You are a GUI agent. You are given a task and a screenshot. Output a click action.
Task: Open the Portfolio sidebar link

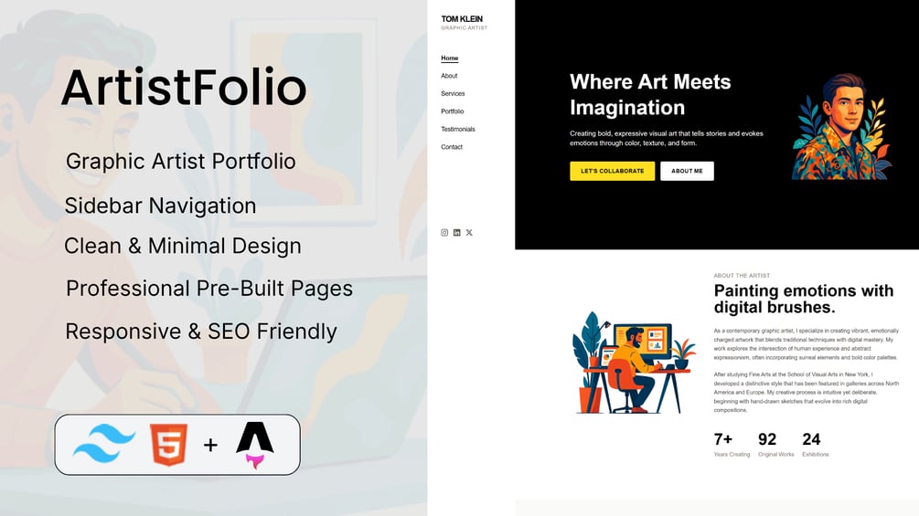tap(452, 111)
